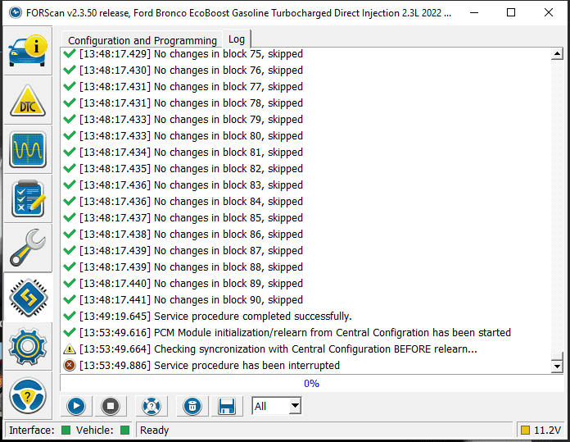
Task: Click the scrollbar down arrow in log
Action: tap(557, 365)
